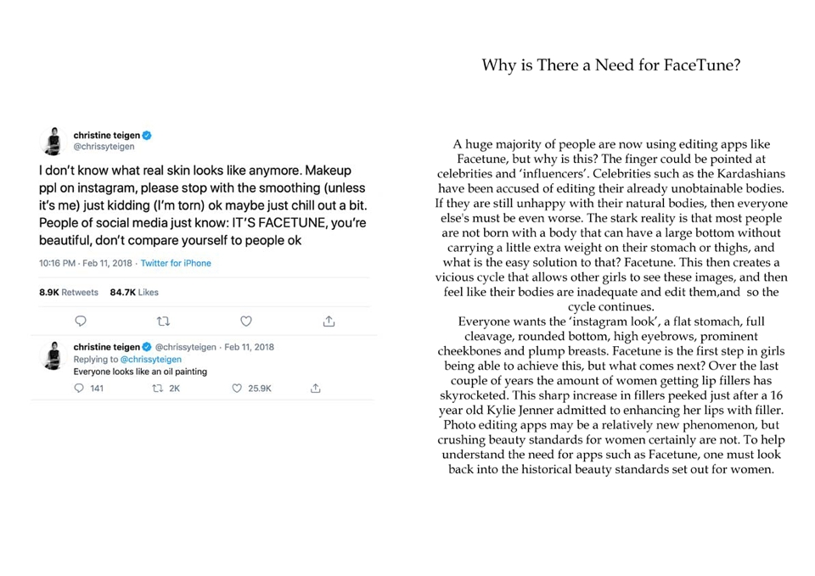Like the main tweet with heart icon

tap(246, 321)
